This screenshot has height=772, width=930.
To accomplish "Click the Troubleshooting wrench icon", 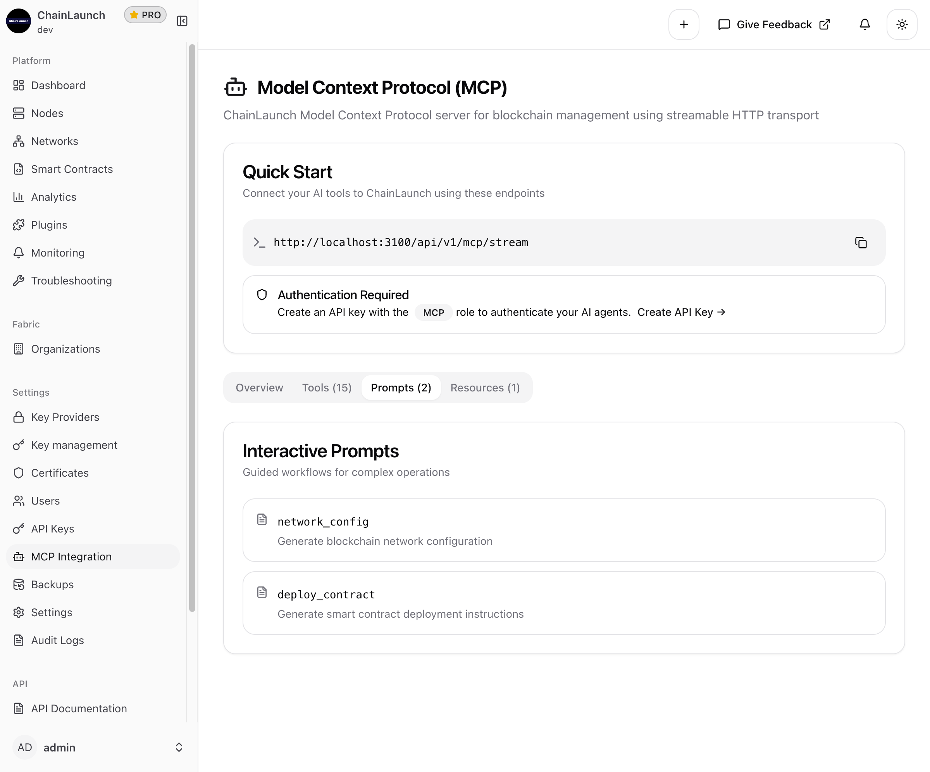I will (19, 281).
